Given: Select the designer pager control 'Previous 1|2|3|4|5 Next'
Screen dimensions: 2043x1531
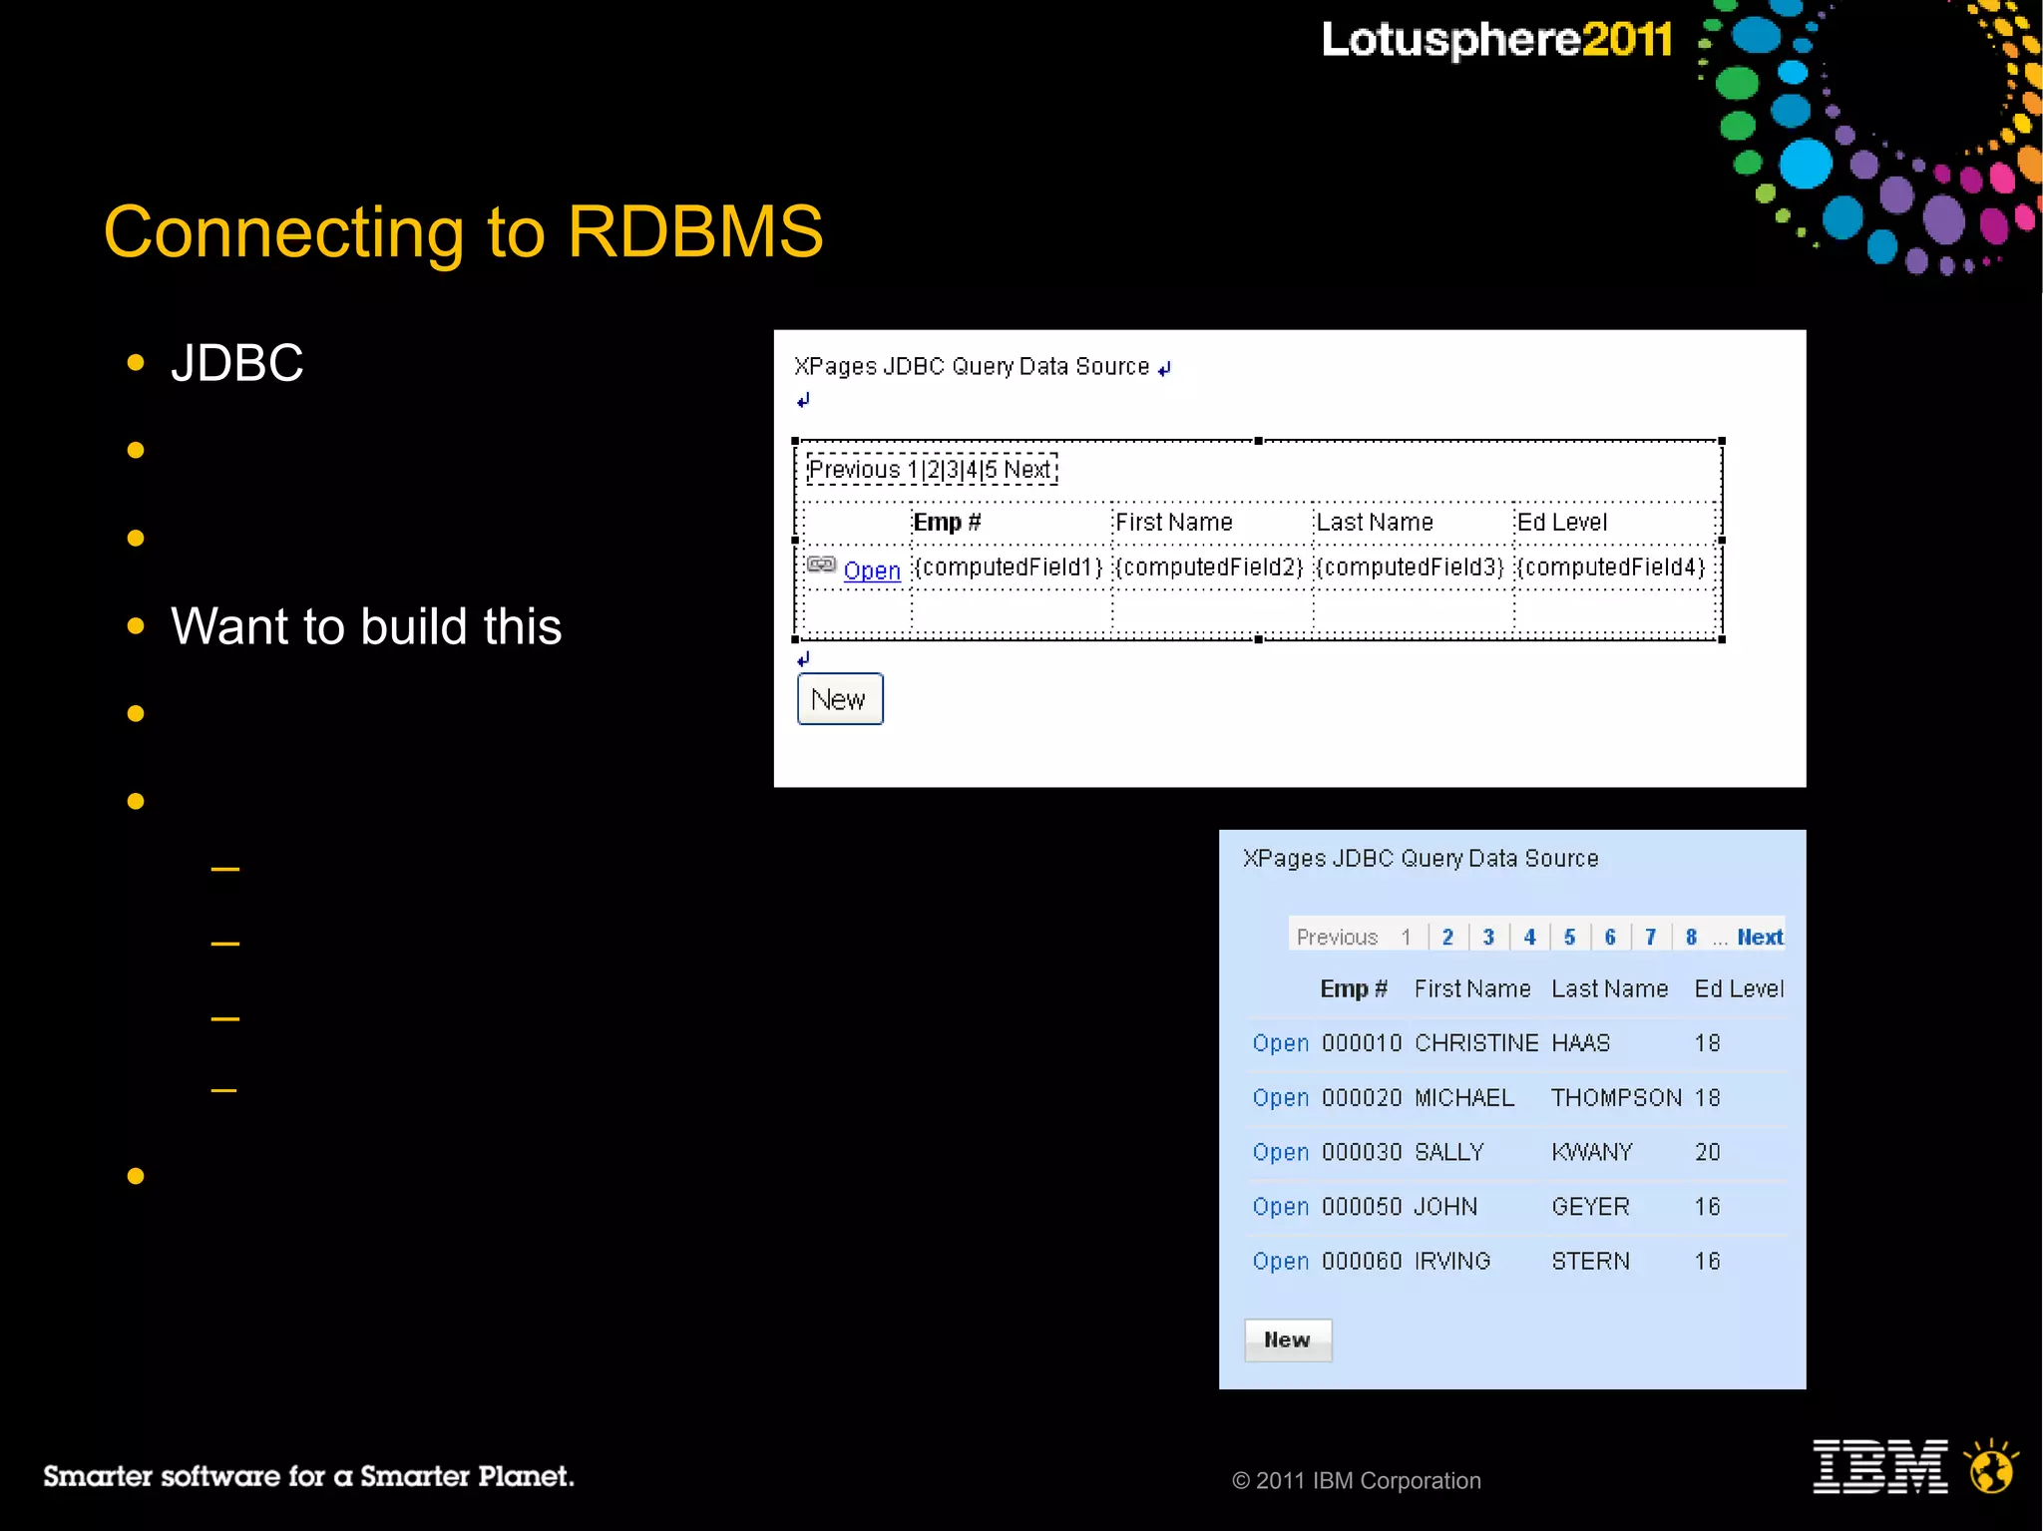Looking at the screenshot, I should [932, 469].
